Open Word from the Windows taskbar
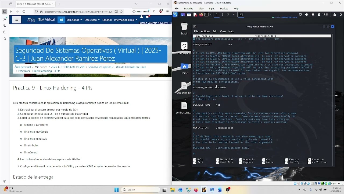344x194 pixels. click(220, 190)
